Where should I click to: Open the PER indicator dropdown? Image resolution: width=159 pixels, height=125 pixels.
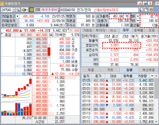pos(138,21)
